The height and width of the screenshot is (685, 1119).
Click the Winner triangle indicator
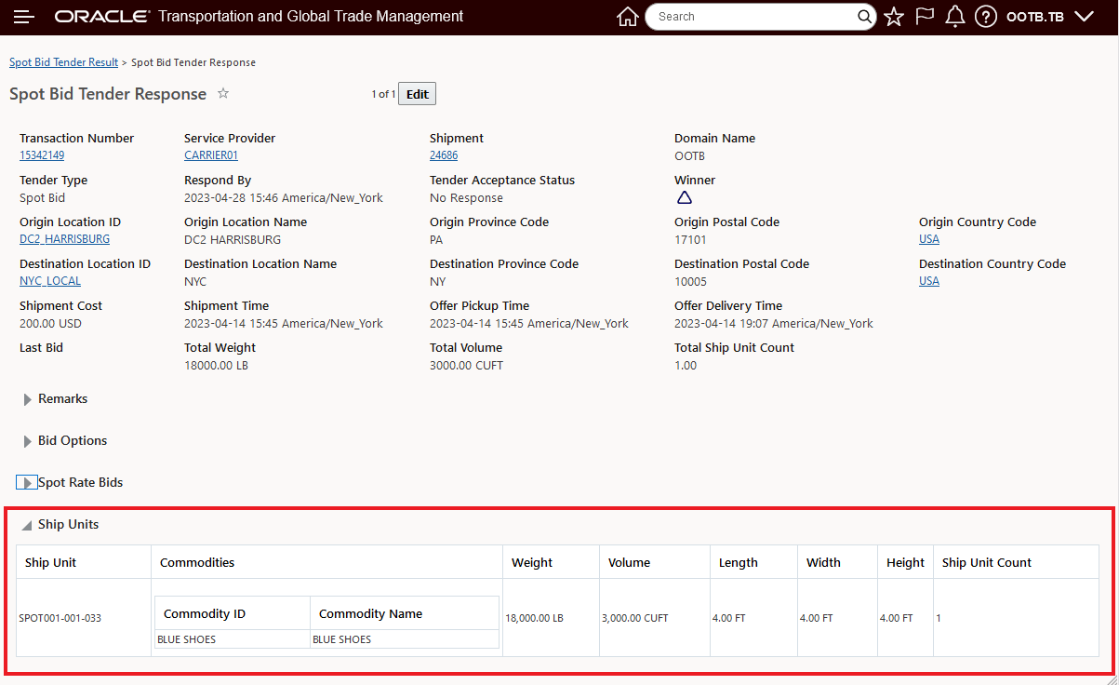685,197
